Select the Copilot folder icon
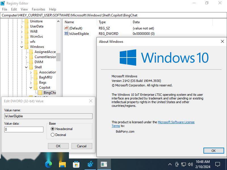 pos(36,88)
